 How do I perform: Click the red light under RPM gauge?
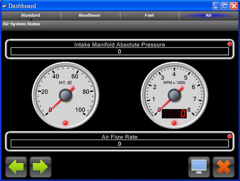[x=174, y=123]
